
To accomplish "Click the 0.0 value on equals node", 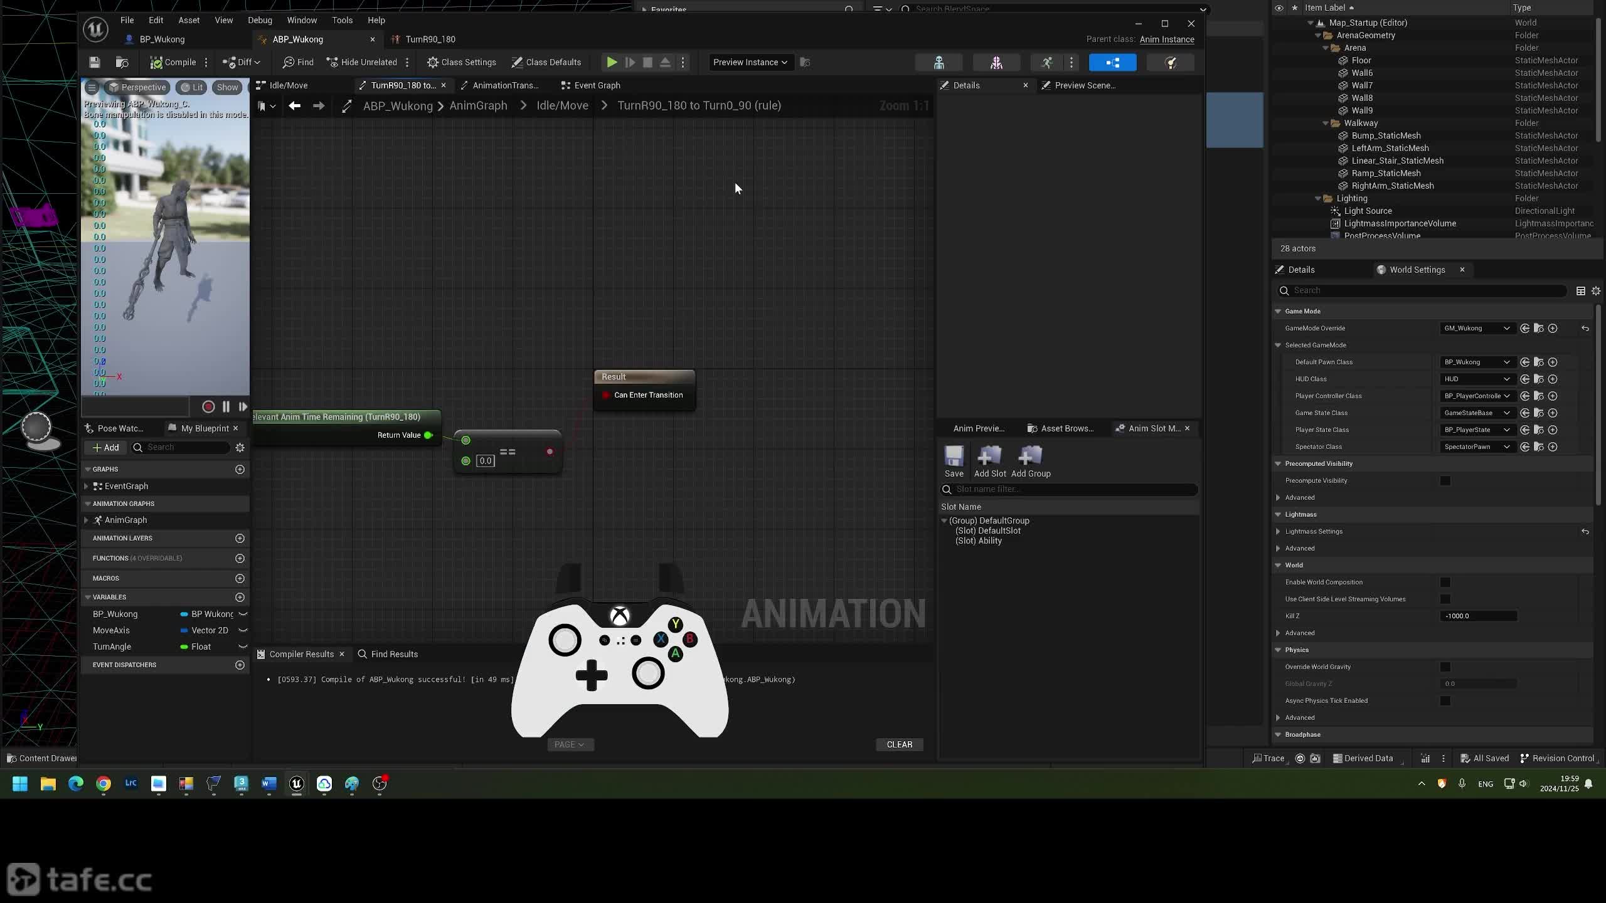I will (x=486, y=461).
